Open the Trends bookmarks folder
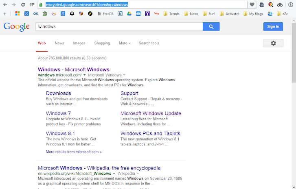 coord(171,14)
